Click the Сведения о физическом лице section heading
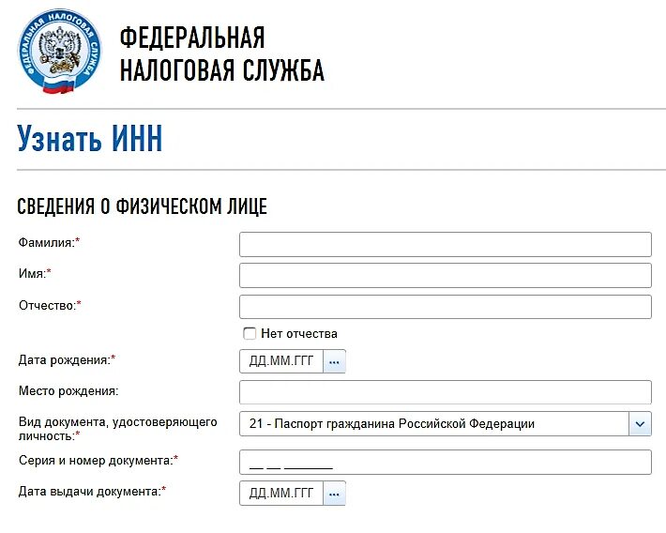 coord(143,206)
